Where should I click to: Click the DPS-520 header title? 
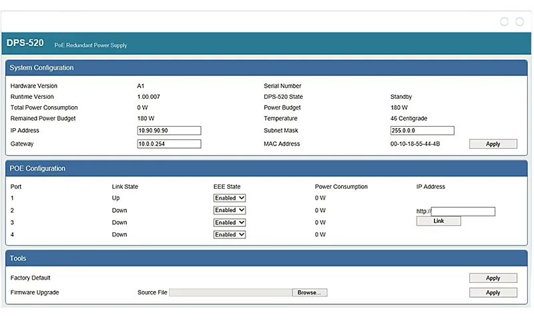[25, 43]
